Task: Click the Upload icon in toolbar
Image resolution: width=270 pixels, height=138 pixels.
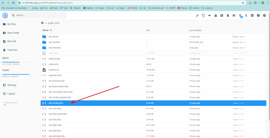Action: pyautogui.click(x=246, y=15)
